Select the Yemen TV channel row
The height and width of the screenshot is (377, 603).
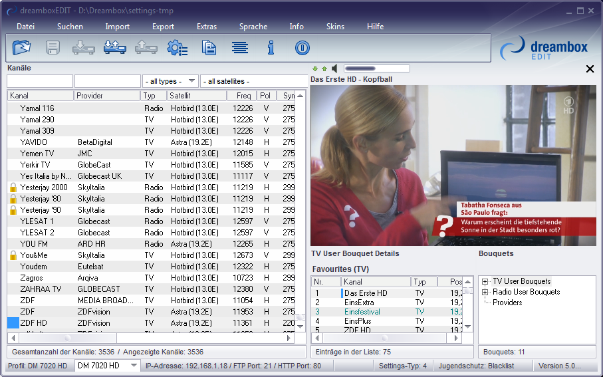point(151,154)
